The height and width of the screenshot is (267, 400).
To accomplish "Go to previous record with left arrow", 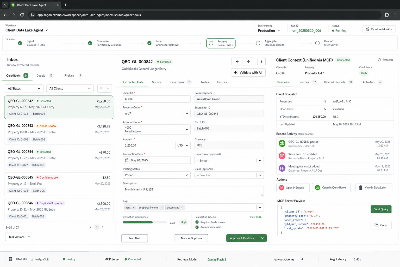I will 237,62.
